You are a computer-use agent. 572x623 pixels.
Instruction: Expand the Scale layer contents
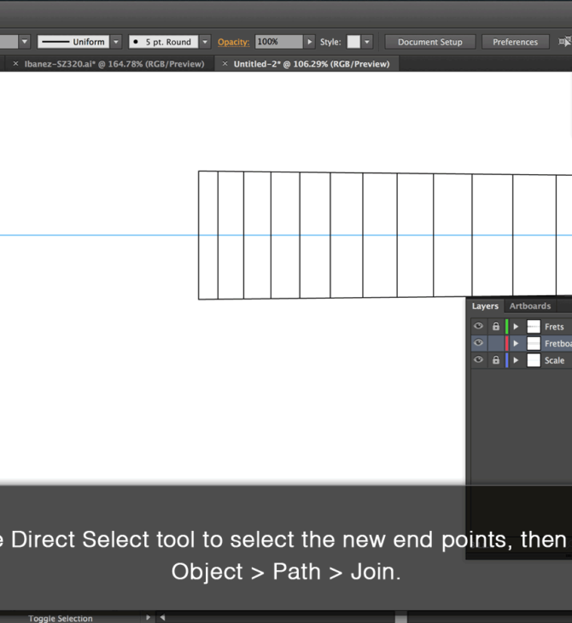(516, 360)
